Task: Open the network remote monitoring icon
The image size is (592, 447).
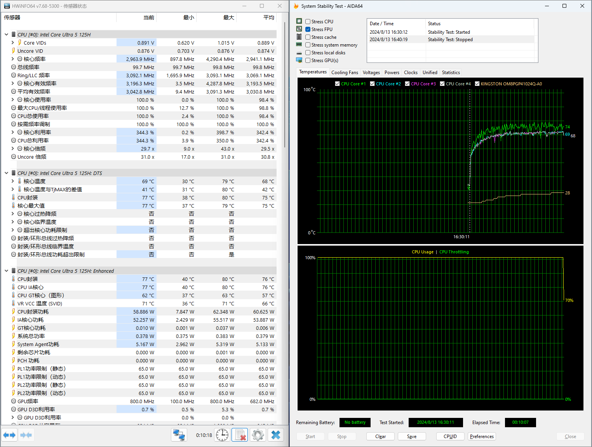Action: 179,435
